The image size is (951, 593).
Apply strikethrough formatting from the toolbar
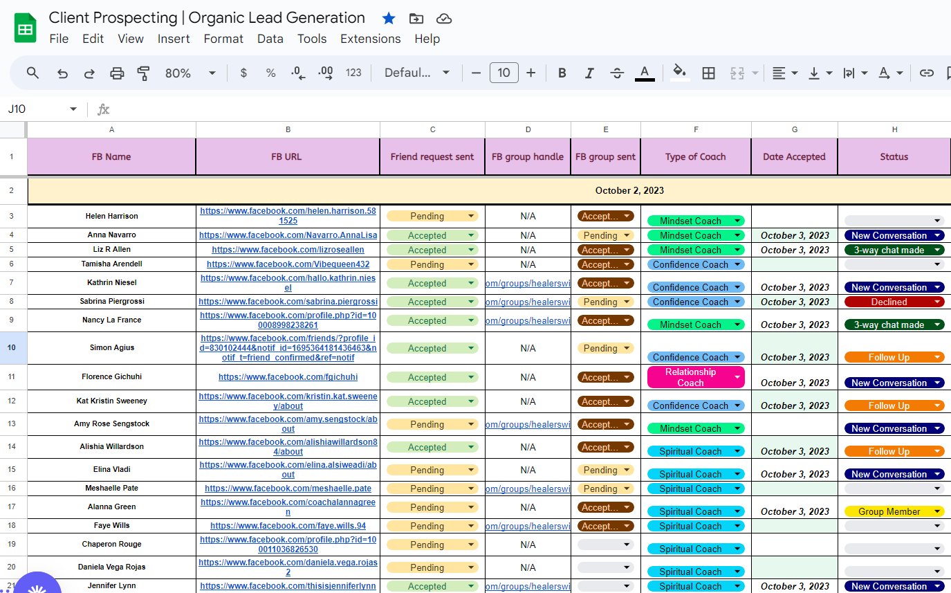[x=617, y=73]
